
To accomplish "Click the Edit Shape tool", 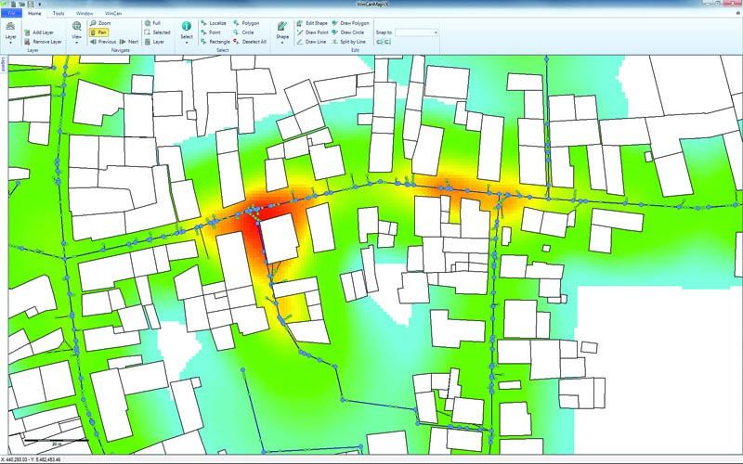I will 316,22.
